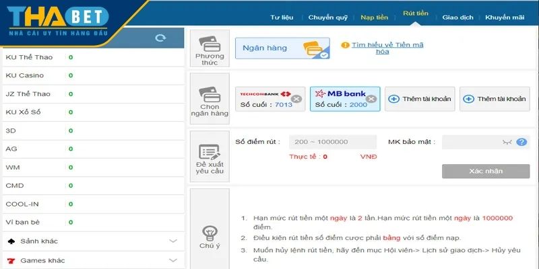Remove the Techcombank account with X icon
This screenshot has height=269, width=539.
(x=295, y=98)
